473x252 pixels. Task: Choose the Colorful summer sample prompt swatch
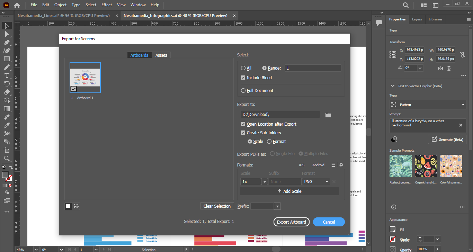(451, 166)
